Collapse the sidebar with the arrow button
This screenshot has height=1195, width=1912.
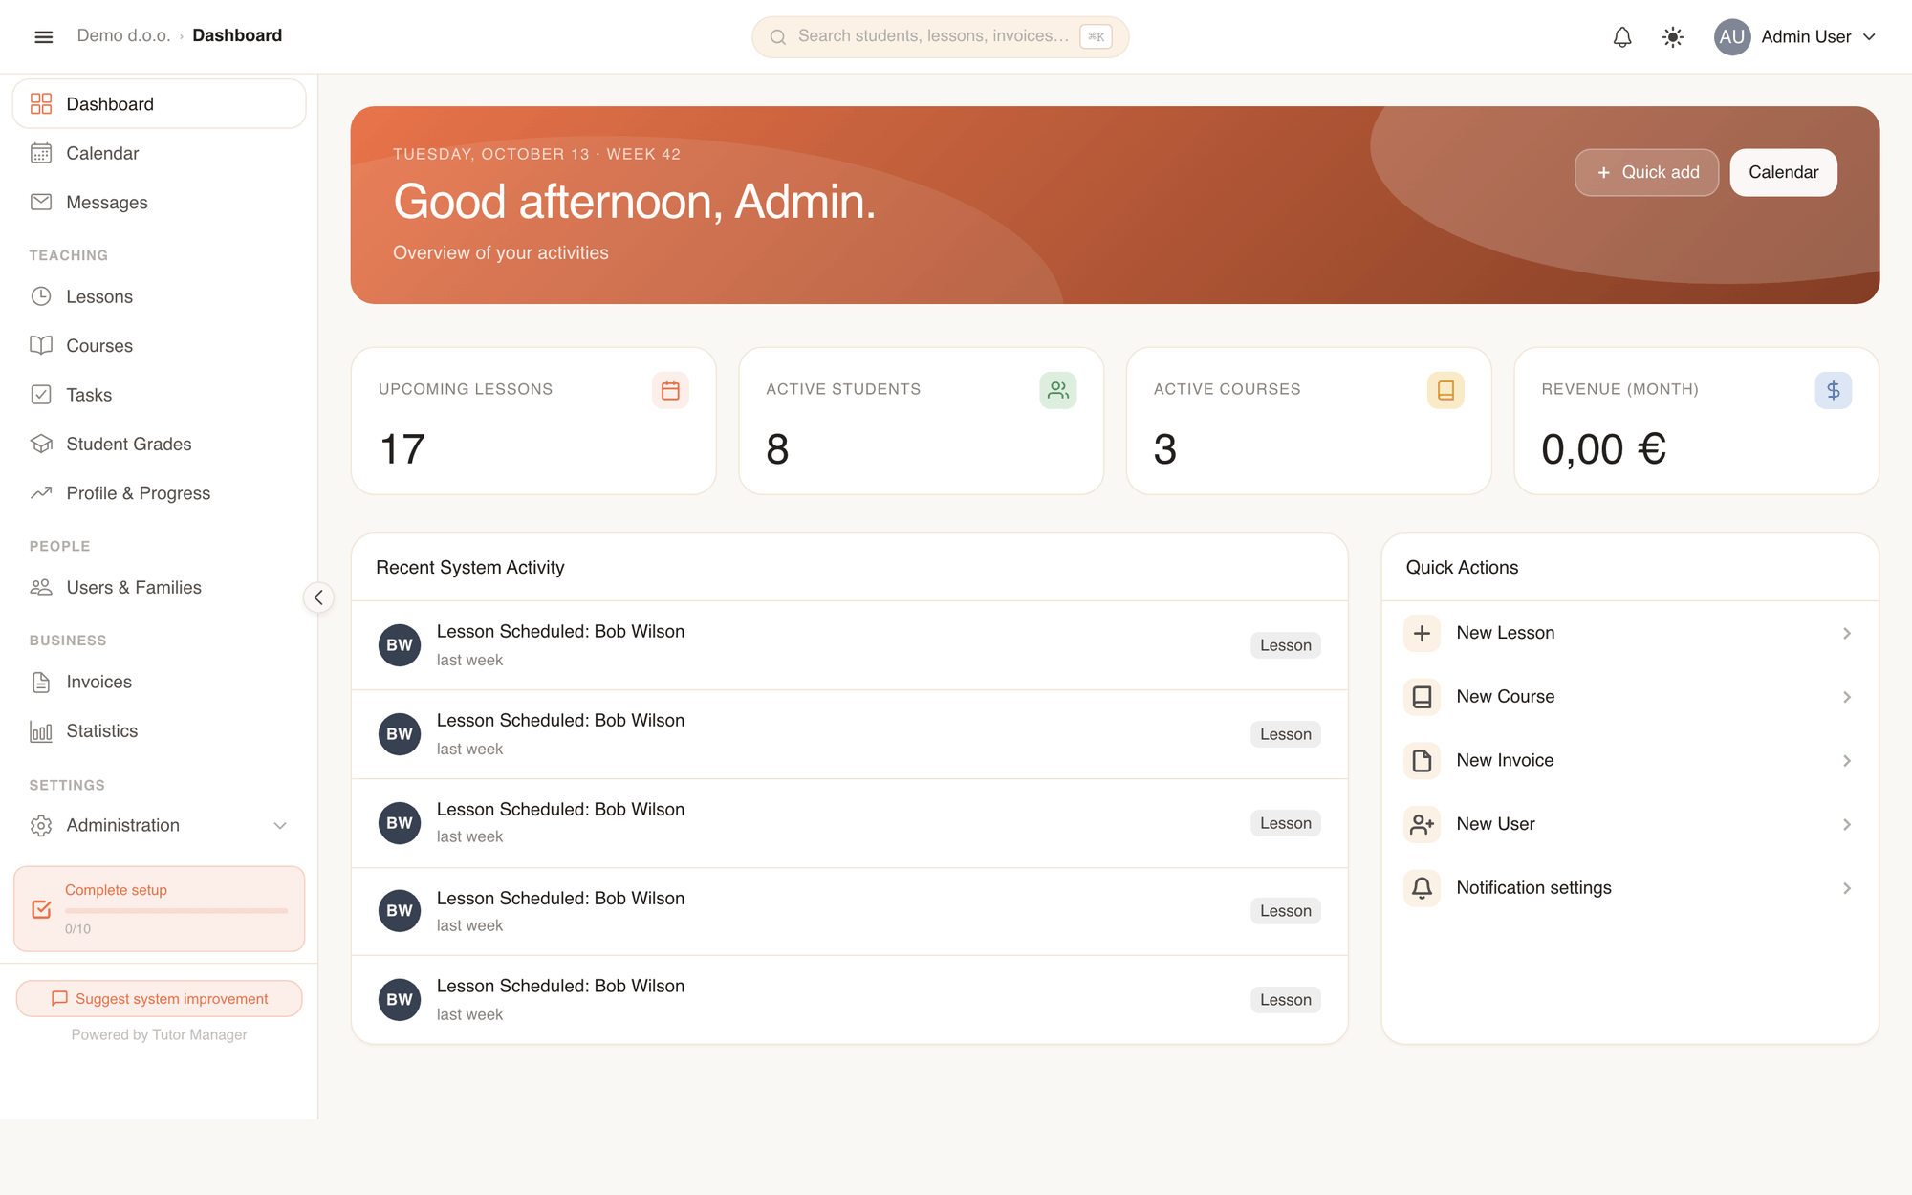pos(318,597)
